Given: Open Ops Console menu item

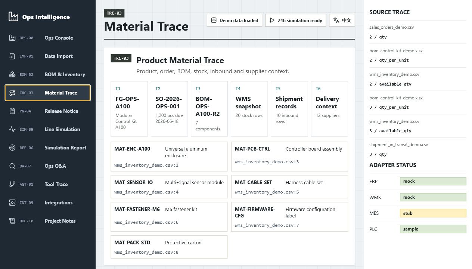Looking at the screenshot, I should (48, 38).
